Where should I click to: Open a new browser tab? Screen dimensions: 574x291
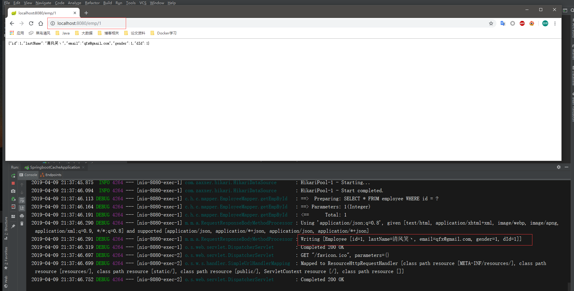86,13
